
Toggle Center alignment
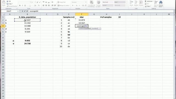(x=46, y=5)
